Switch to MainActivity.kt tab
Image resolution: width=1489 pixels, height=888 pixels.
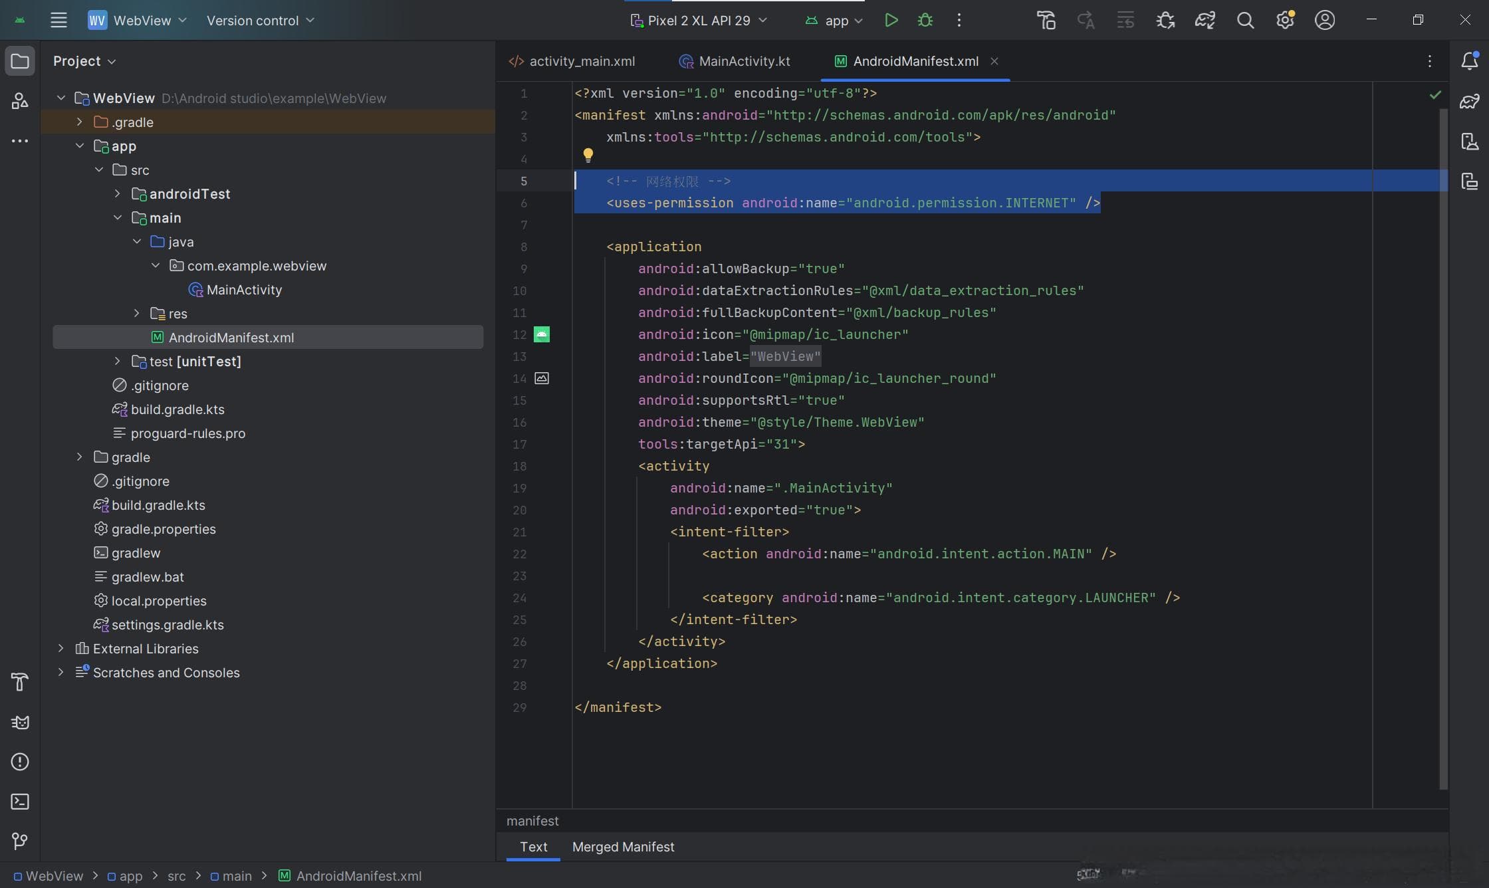point(735,61)
